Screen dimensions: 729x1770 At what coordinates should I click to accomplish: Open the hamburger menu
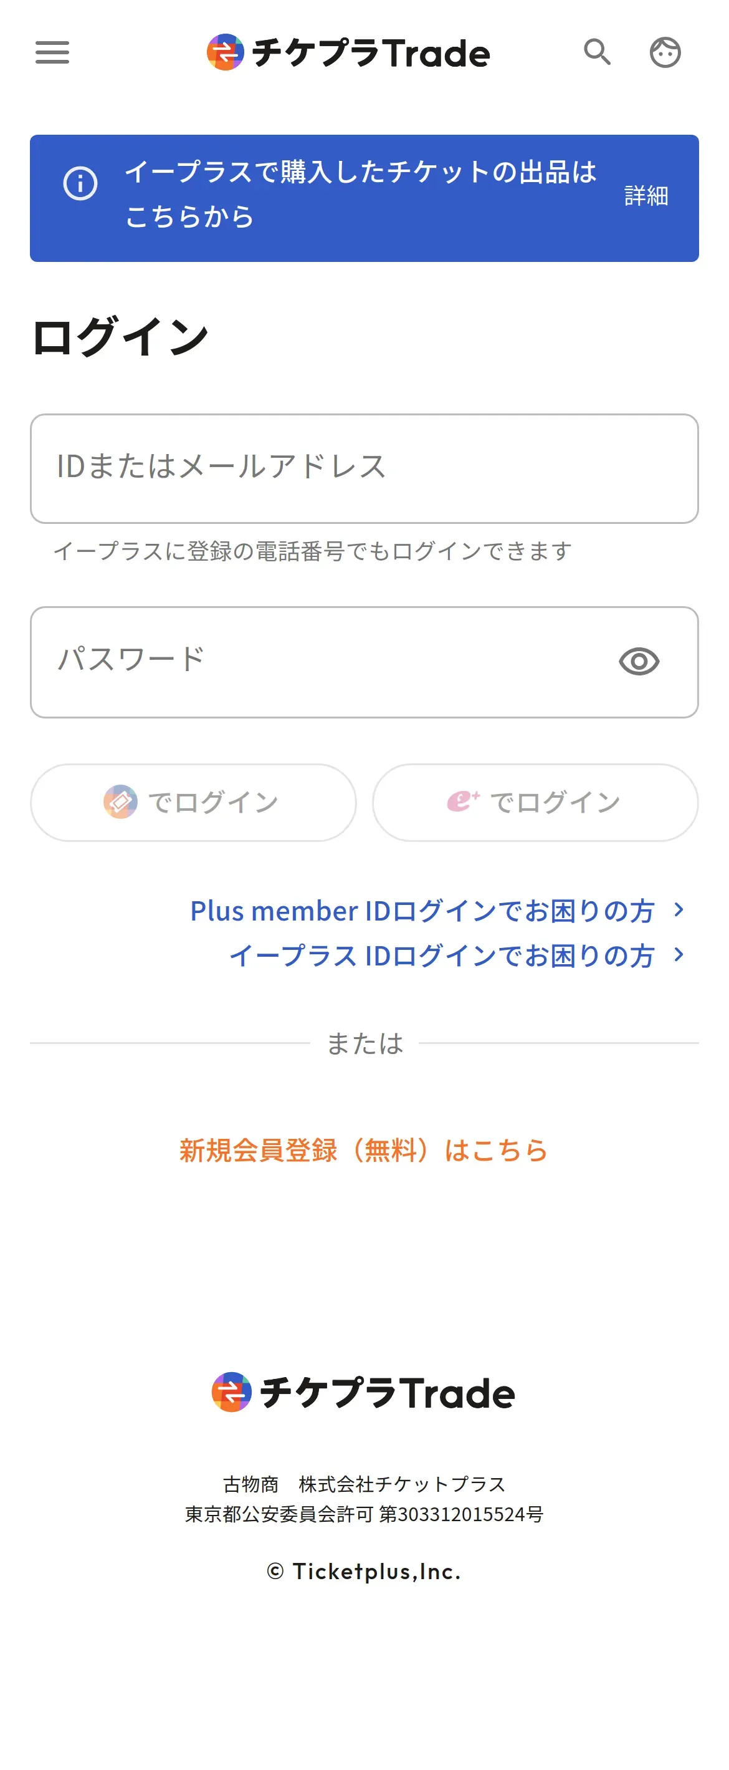click(x=52, y=52)
